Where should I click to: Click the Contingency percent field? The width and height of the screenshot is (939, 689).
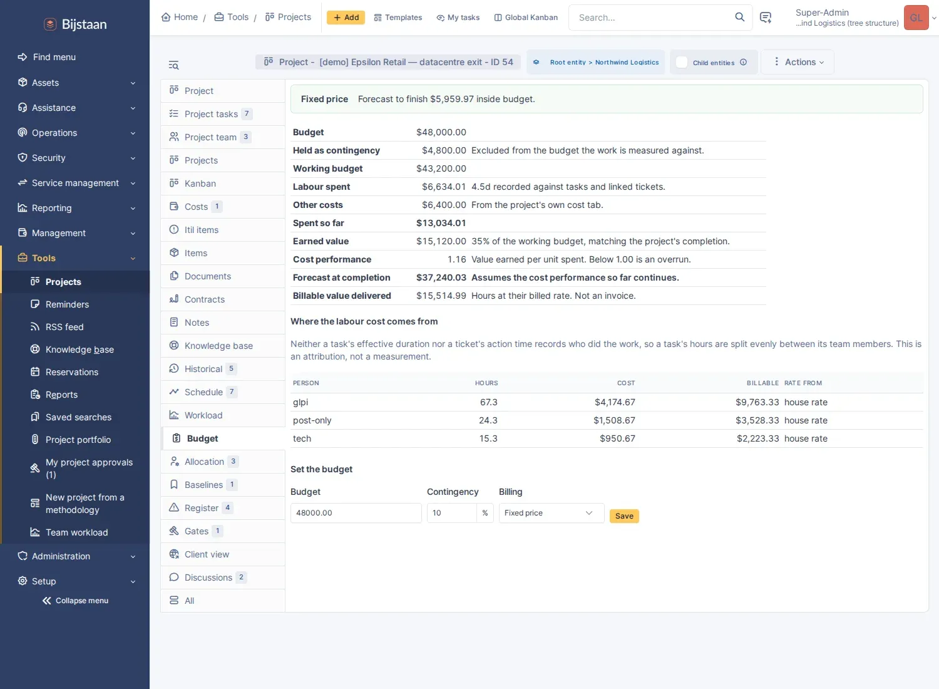point(451,513)
